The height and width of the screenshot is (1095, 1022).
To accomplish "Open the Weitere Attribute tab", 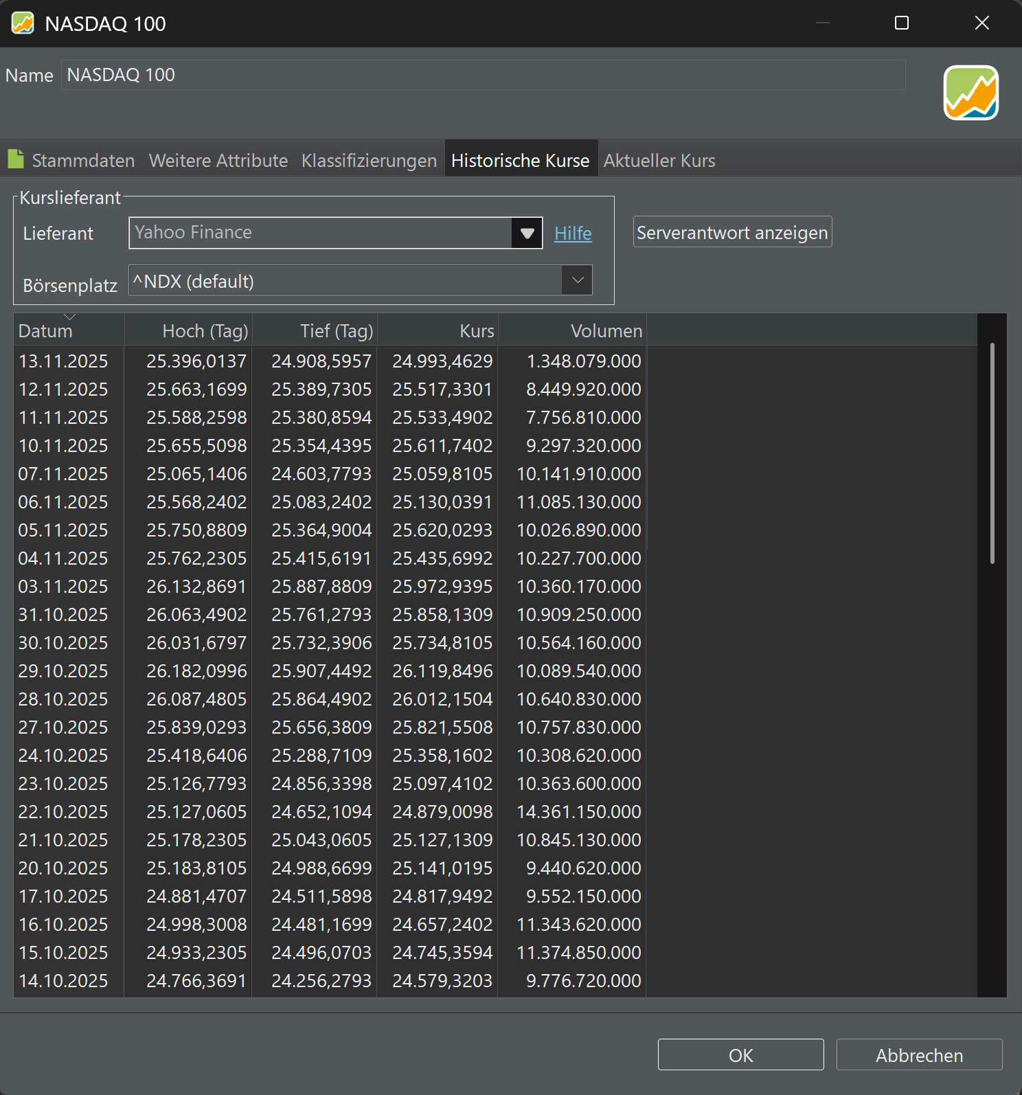I will pyautogui.click(x=218, y=161).
